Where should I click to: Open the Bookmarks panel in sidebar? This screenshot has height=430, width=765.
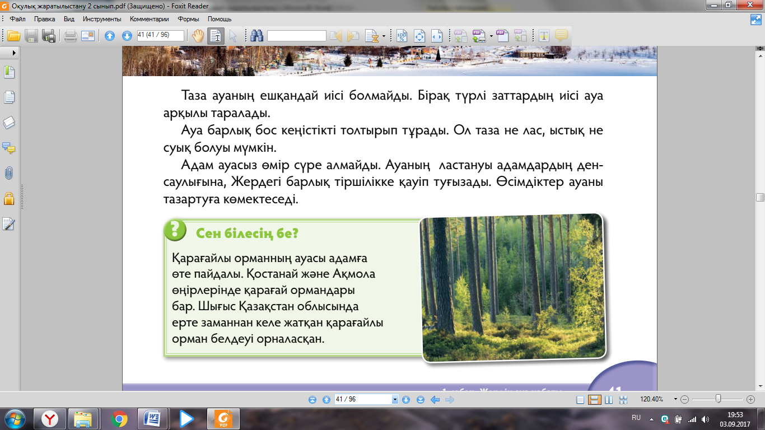(x=10, y=72)
